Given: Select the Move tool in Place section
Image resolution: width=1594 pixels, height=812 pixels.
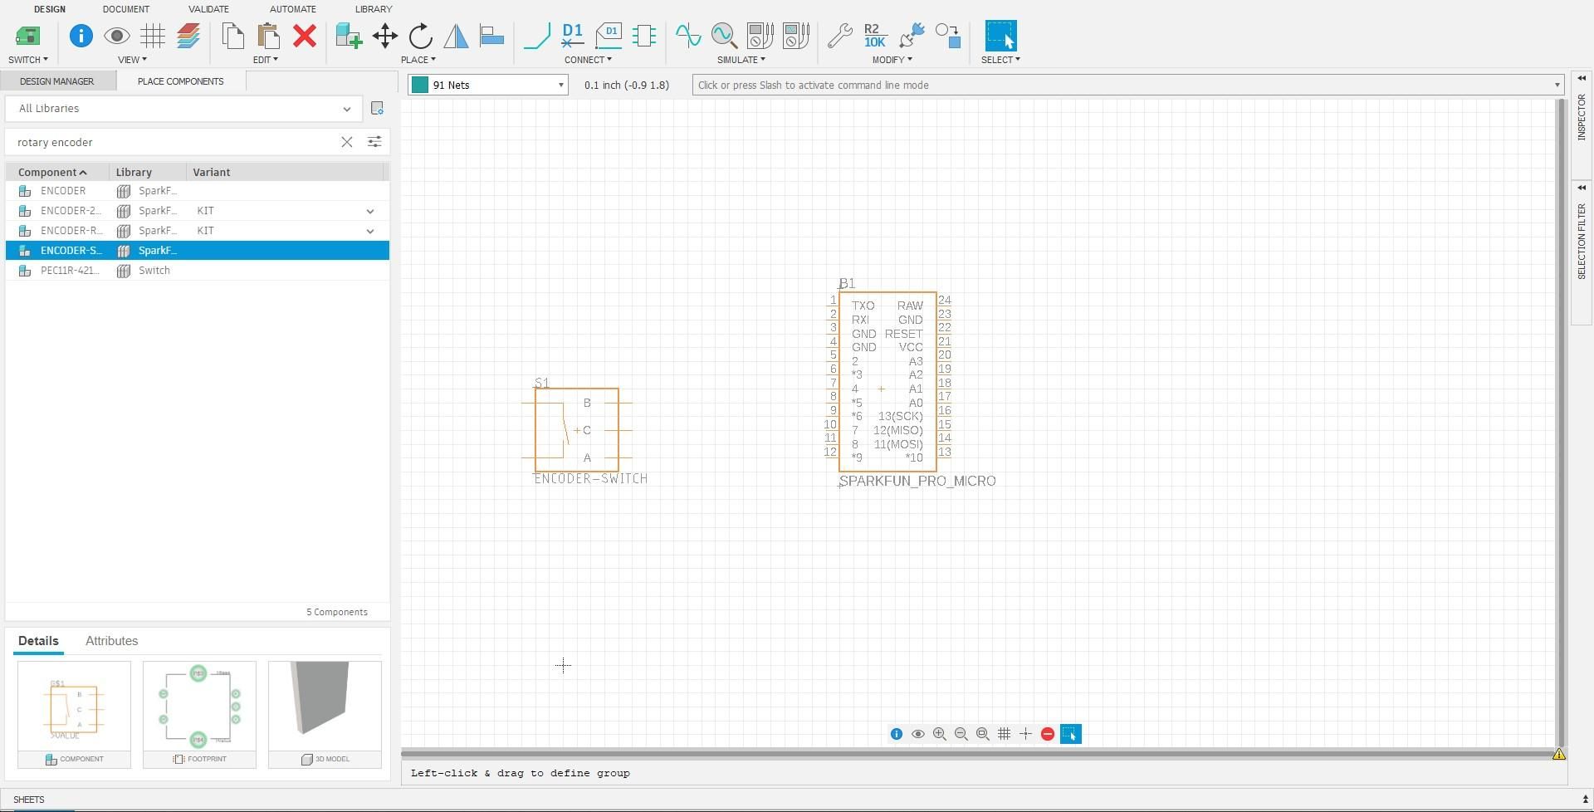Looking at the screenshot, I should click(x=384, y=37).
